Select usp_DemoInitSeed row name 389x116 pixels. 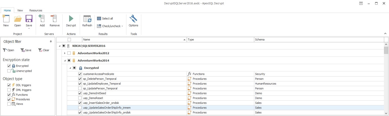point(94,93)
